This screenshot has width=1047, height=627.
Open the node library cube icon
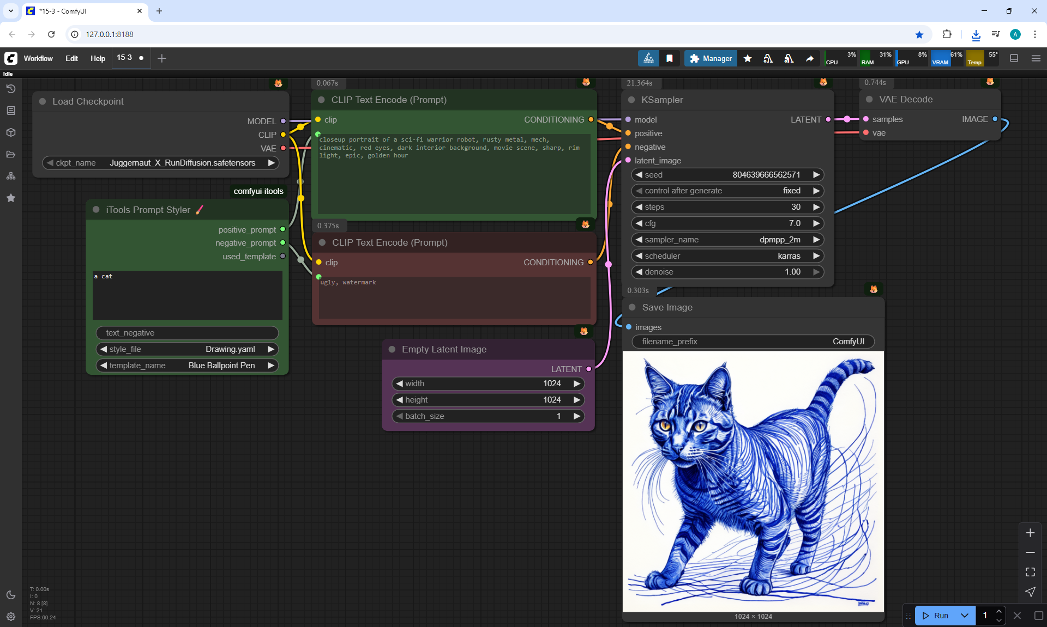pyautogui.click(x=11, y=132)
